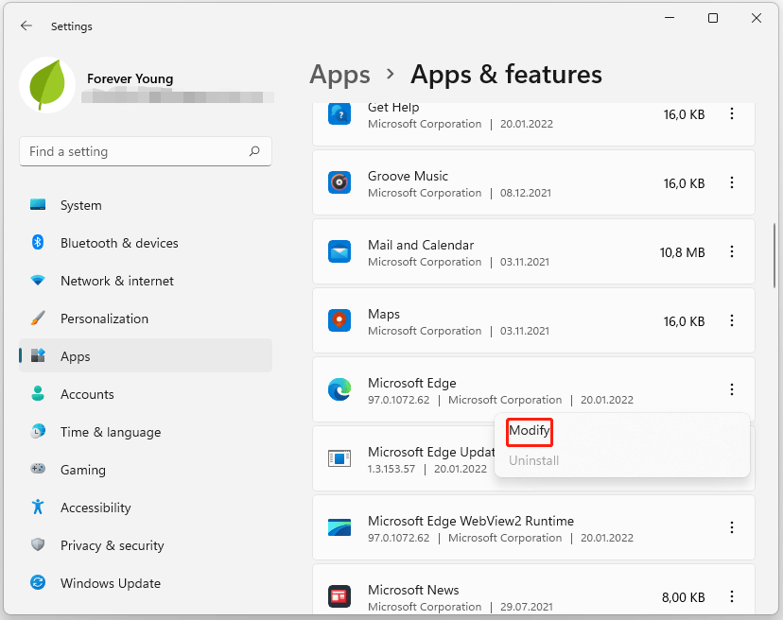Choose Modify in the context menu

530,430
